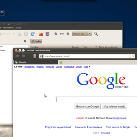Click computer icon in file browser toolbar
This screenshot has height=137, width=137.
48,34
